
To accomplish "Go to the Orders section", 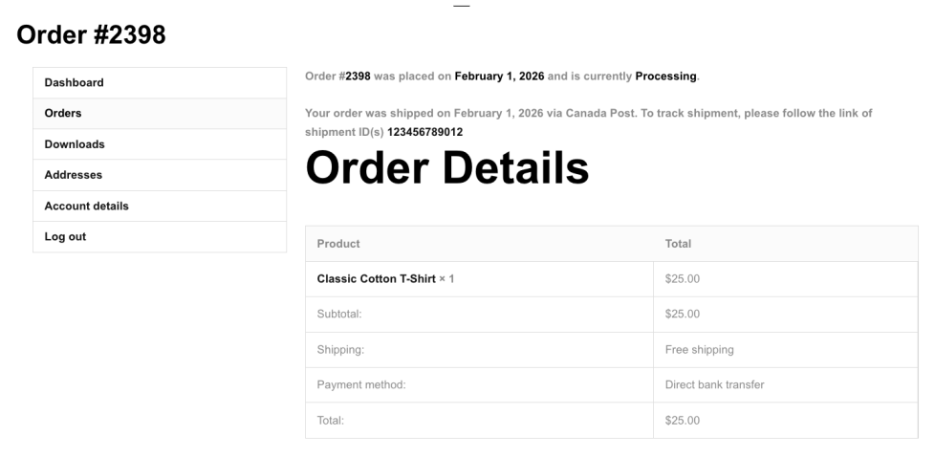I will click(63, 113).
